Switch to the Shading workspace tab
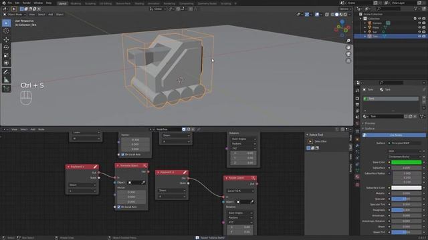Screen dimensions: 428x240 click(x=139, y=3)
